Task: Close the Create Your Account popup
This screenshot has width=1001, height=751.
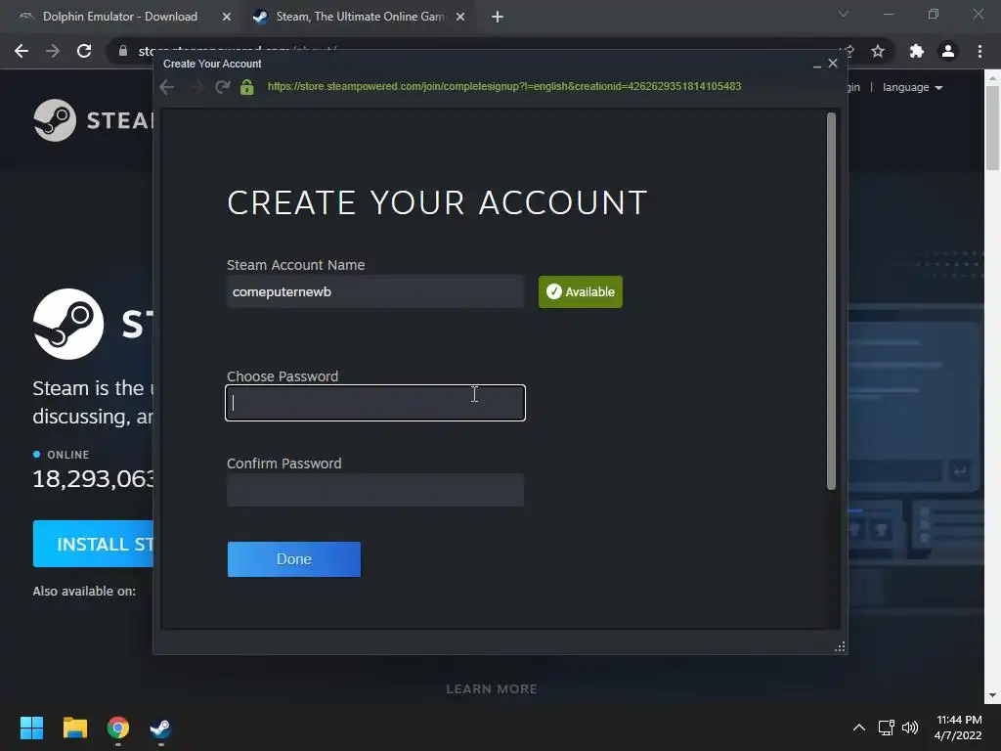Action: pos(833,64)
